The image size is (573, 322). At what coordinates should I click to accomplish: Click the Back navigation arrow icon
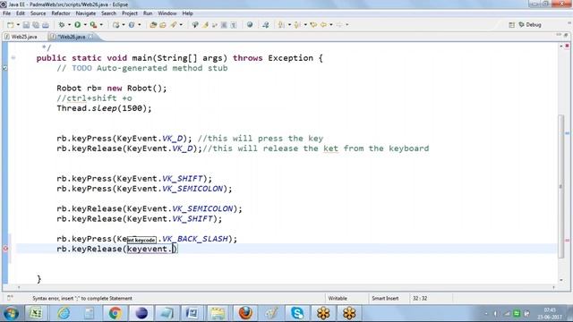(x=324, y=25)
